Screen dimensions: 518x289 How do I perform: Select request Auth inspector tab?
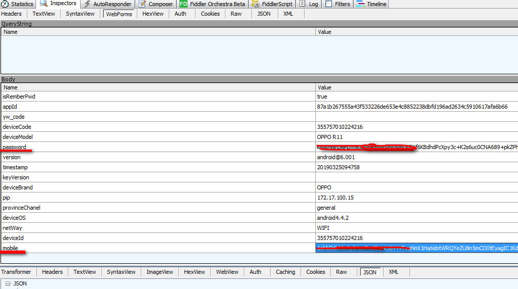pos(180,14)
